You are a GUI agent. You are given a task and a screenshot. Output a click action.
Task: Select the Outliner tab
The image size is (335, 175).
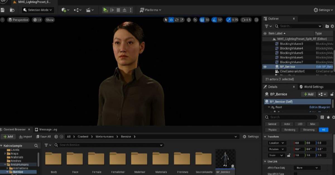coord(274,19)
